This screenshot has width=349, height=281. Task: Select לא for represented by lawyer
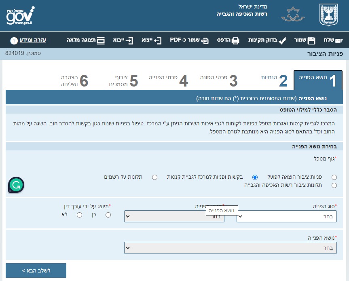click(x=79, y=215)
